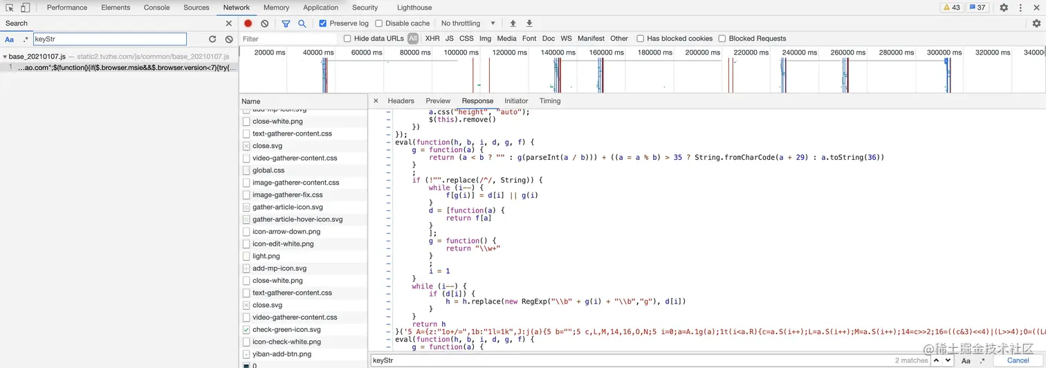Enable the Disable cache checkbox

378,24
